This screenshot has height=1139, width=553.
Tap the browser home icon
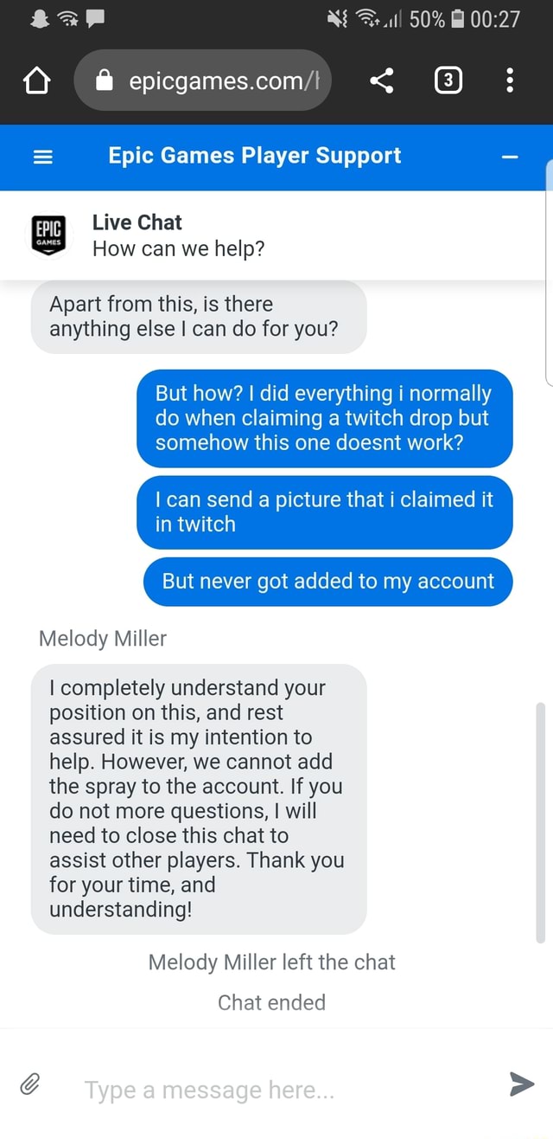pyautogui.click(x=35, y=81)
